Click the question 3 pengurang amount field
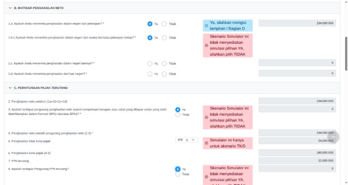This screenshot has height=185, width=348. [x=297, y=109]
